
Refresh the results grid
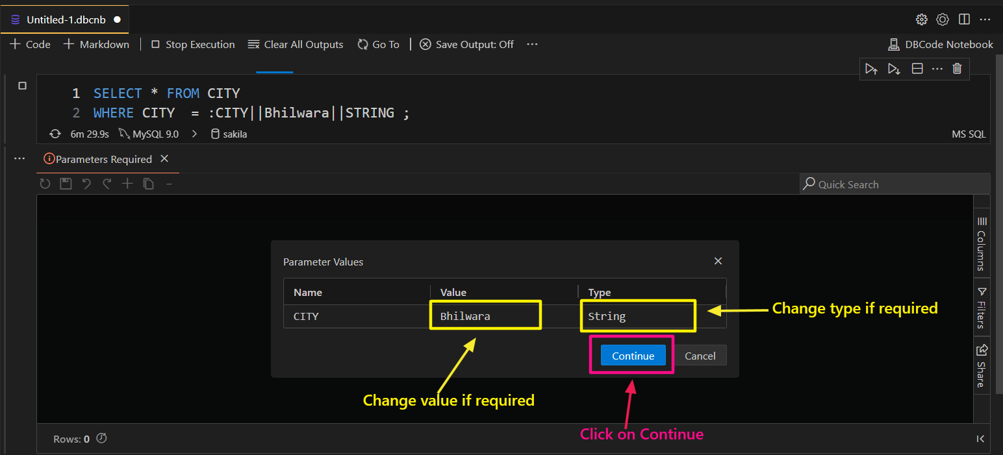coord(45,184)
